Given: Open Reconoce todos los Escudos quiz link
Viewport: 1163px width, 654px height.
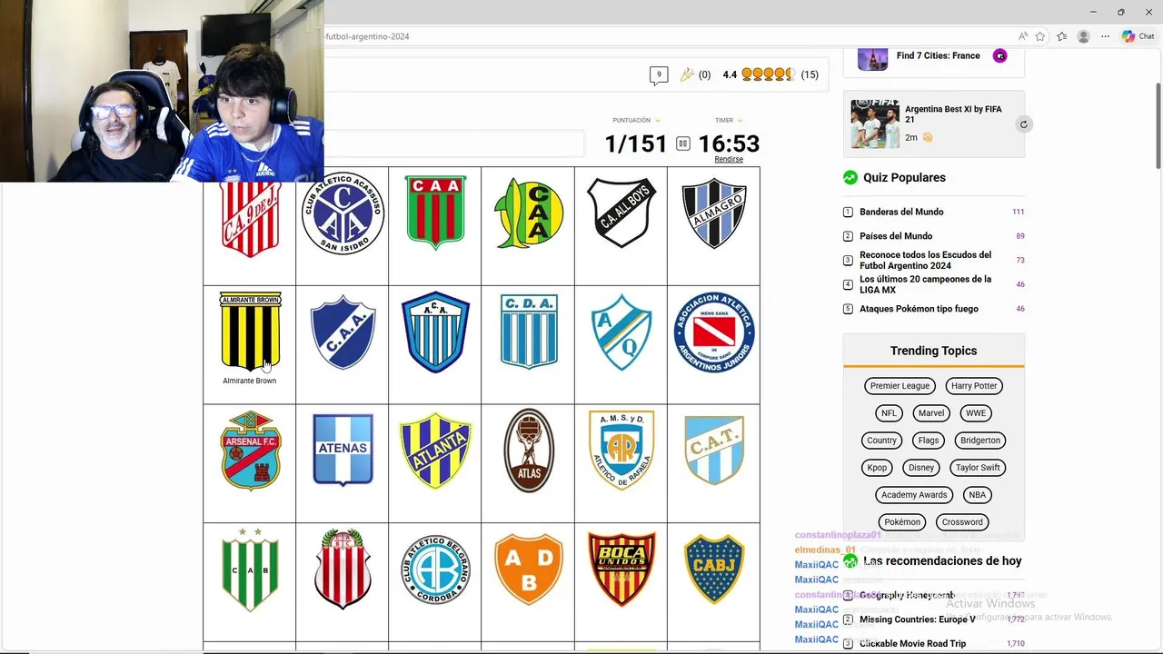Looking at the screenshot, I should click(x=925, y=261).
